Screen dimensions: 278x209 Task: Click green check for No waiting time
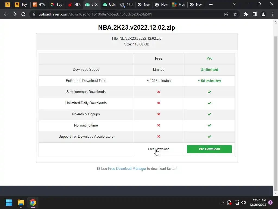tap(209, 125)
